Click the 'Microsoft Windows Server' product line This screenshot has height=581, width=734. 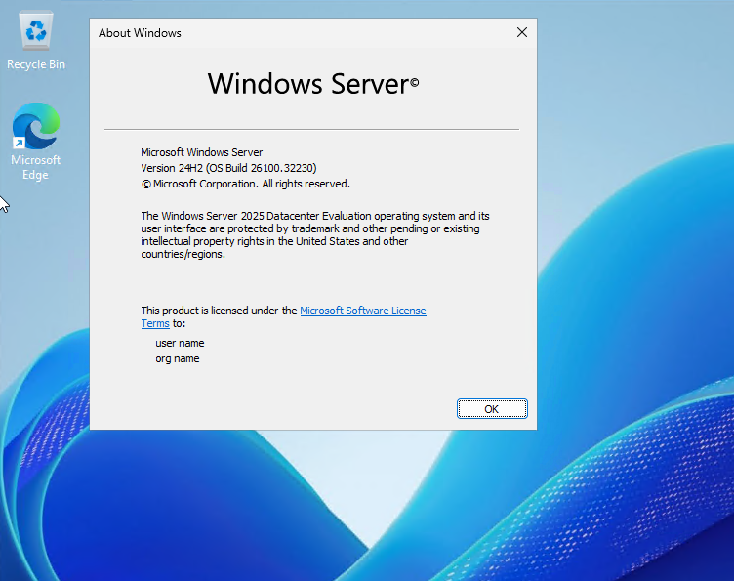tap(201, 152)
